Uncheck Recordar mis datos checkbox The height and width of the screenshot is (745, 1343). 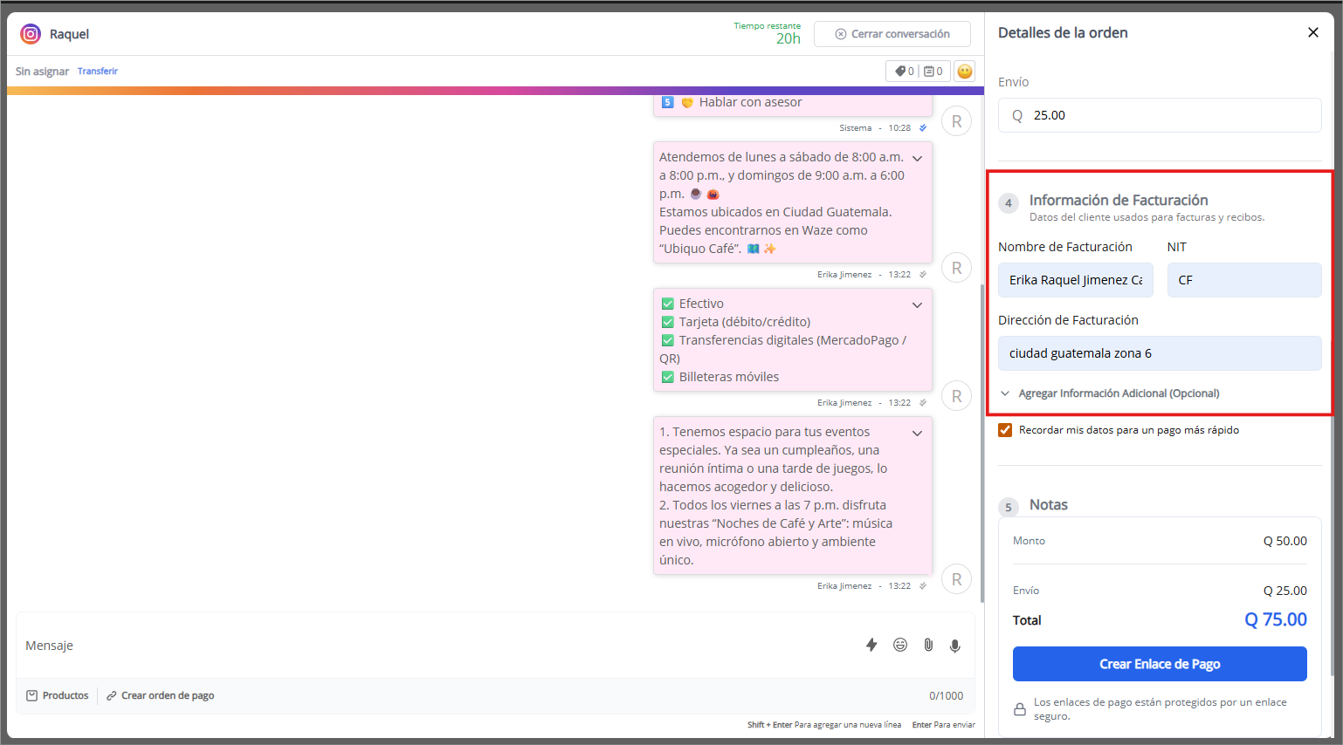(1005, 430)
